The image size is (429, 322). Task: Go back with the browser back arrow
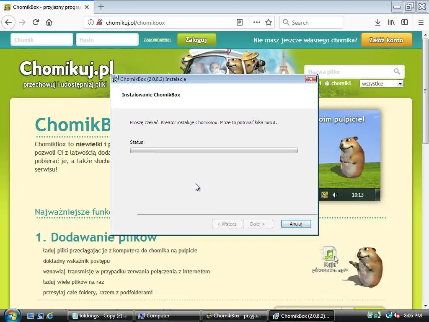8,23
